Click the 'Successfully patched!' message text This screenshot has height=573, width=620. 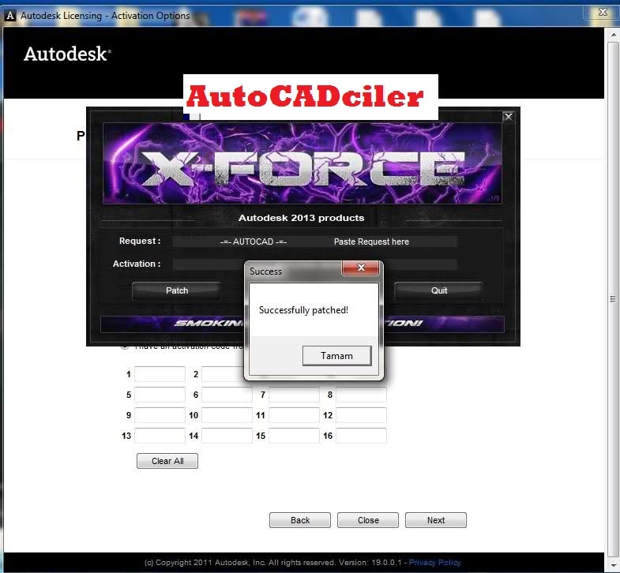click(x=303, y=310)
